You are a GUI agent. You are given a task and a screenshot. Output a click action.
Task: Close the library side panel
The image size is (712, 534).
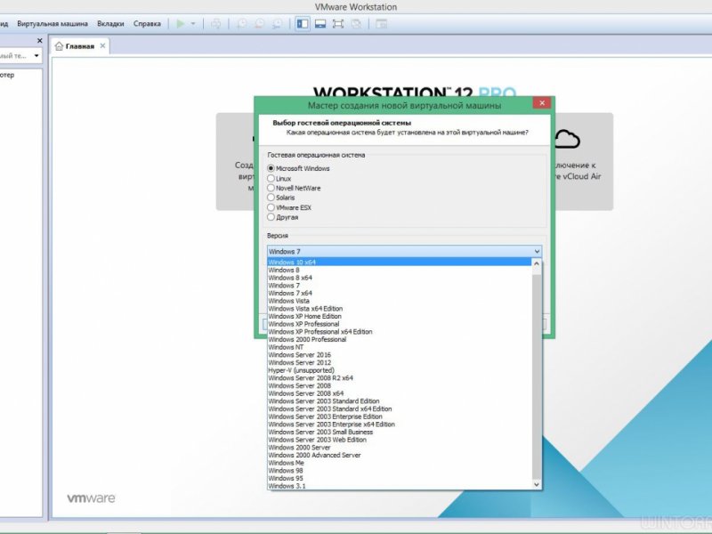[x=39, y=40]
